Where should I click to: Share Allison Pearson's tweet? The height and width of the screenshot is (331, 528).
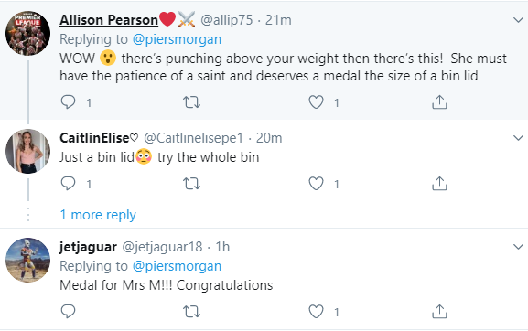coord(439,101)
